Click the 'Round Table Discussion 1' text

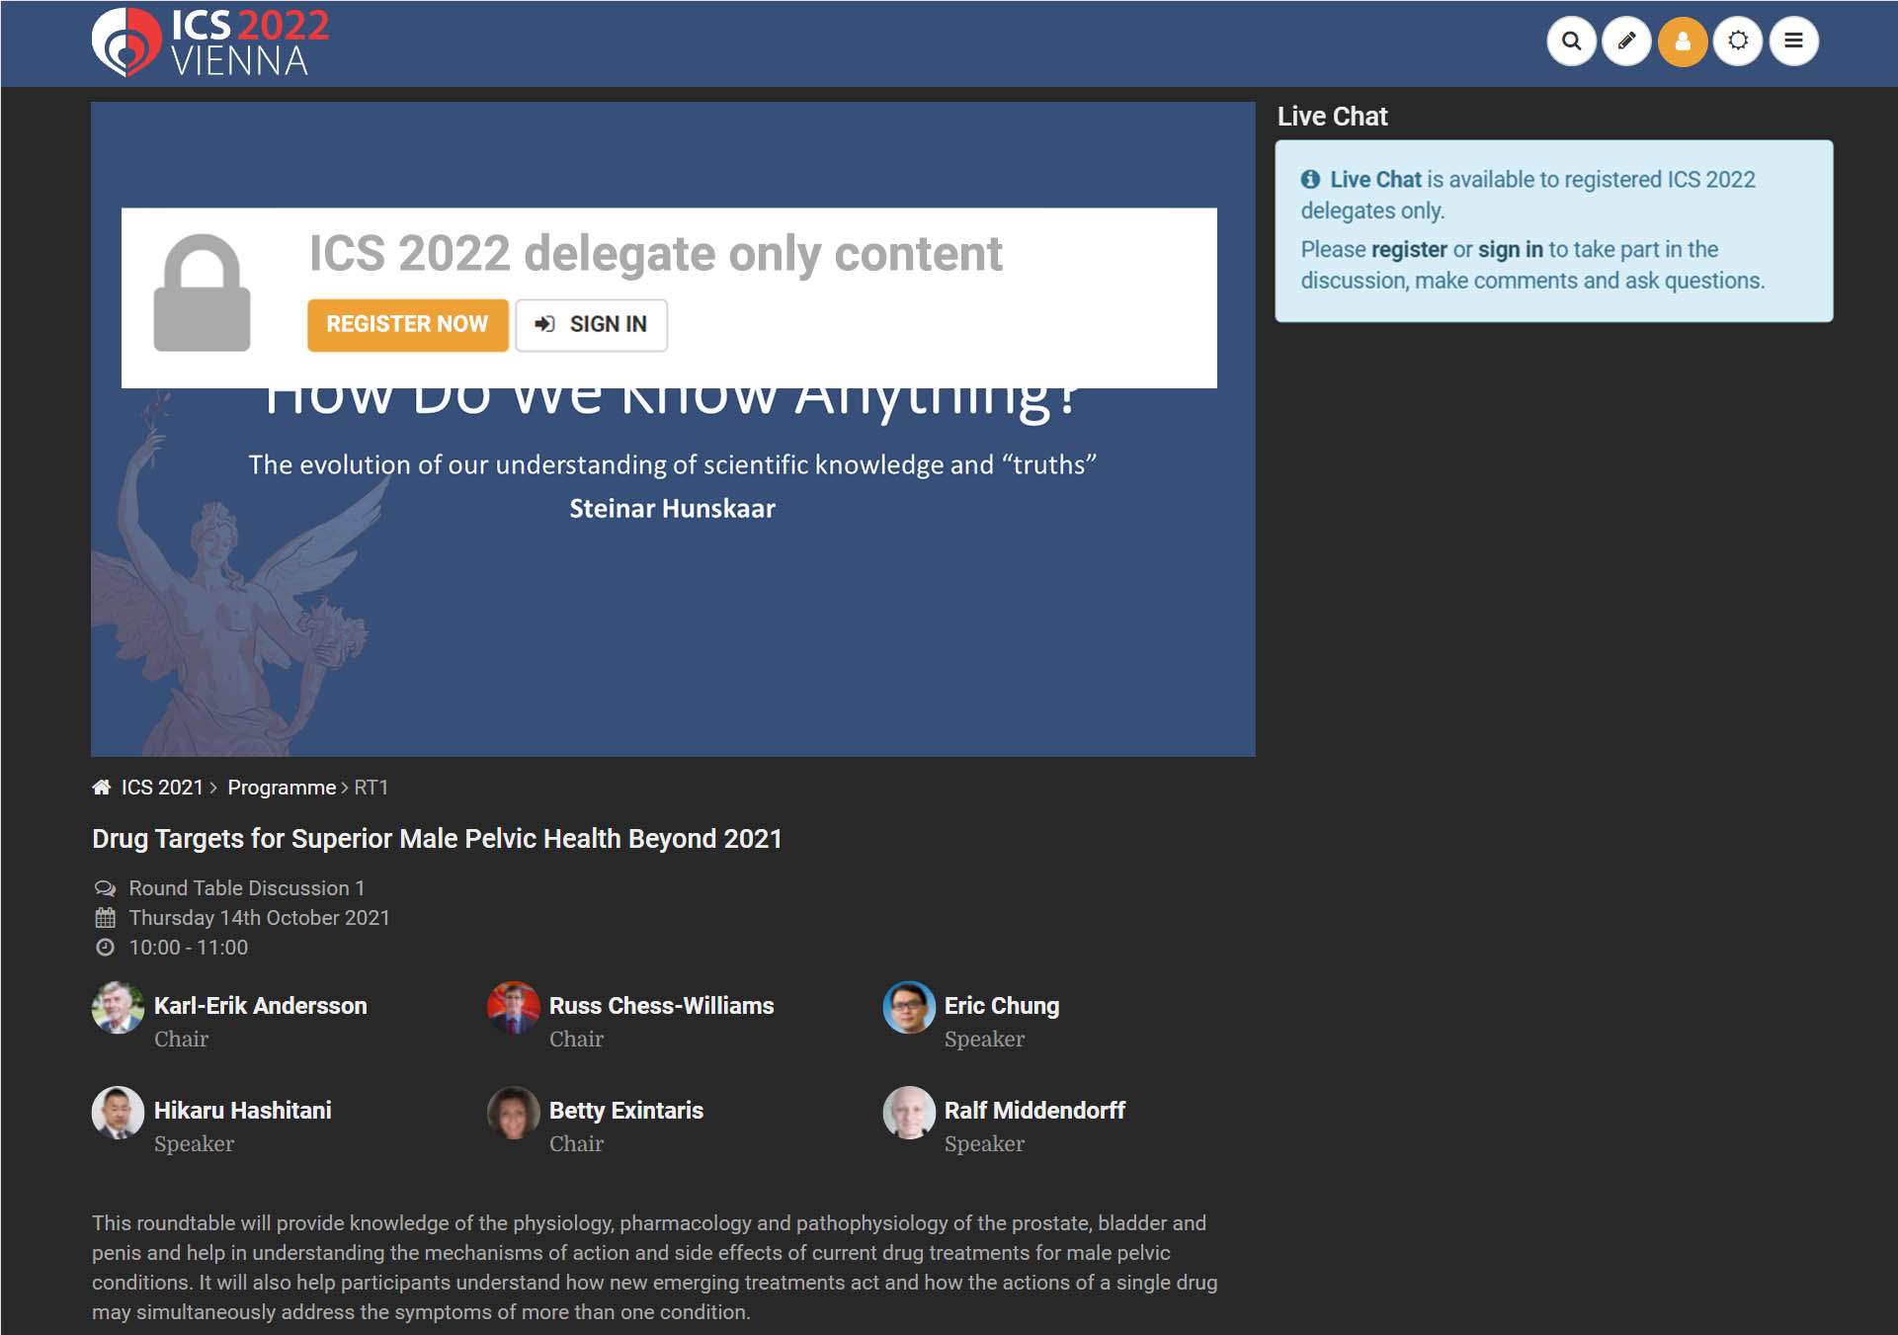pyautogui.click(x=247, y=888)
